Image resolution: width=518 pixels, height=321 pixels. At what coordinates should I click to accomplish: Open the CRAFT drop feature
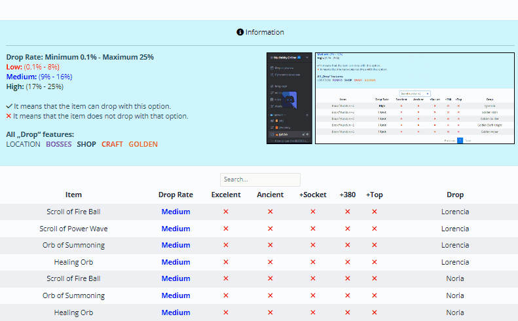[x=112, y=144]
